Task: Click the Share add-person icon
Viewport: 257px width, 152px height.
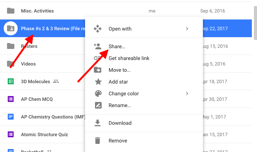Action: click(x=98, y=46)
